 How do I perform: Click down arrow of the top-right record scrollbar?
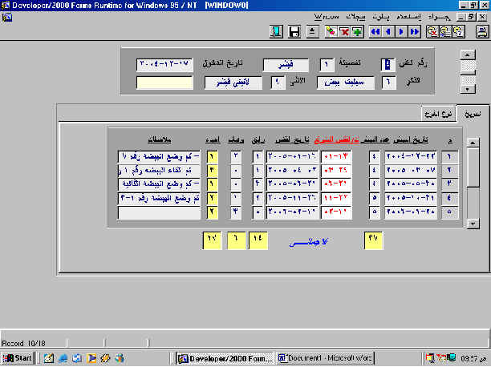468,89
